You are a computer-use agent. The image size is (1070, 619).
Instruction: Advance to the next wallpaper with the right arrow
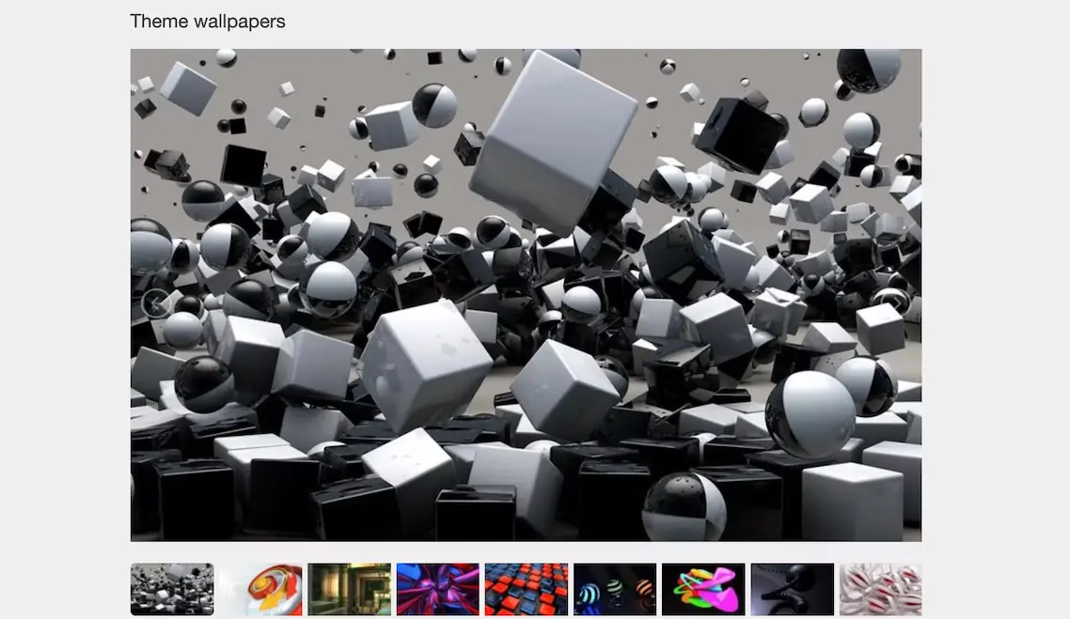[x=894, y=303]
